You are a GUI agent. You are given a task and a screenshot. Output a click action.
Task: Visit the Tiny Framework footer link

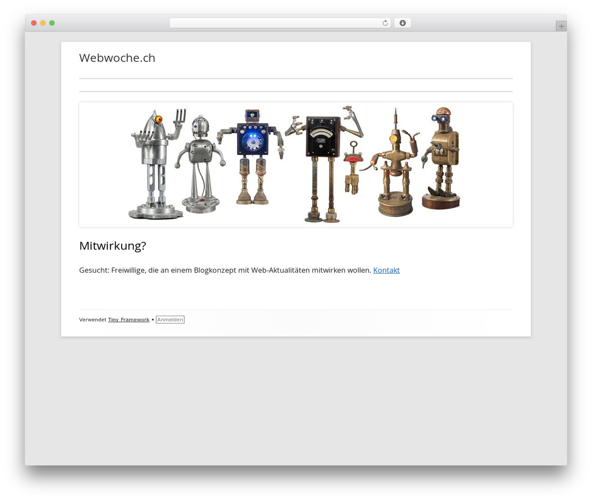click(129, 320)
